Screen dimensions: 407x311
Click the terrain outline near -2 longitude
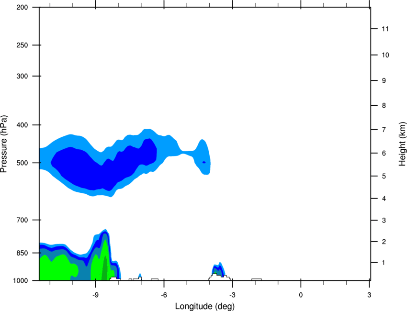pos(257,279)
